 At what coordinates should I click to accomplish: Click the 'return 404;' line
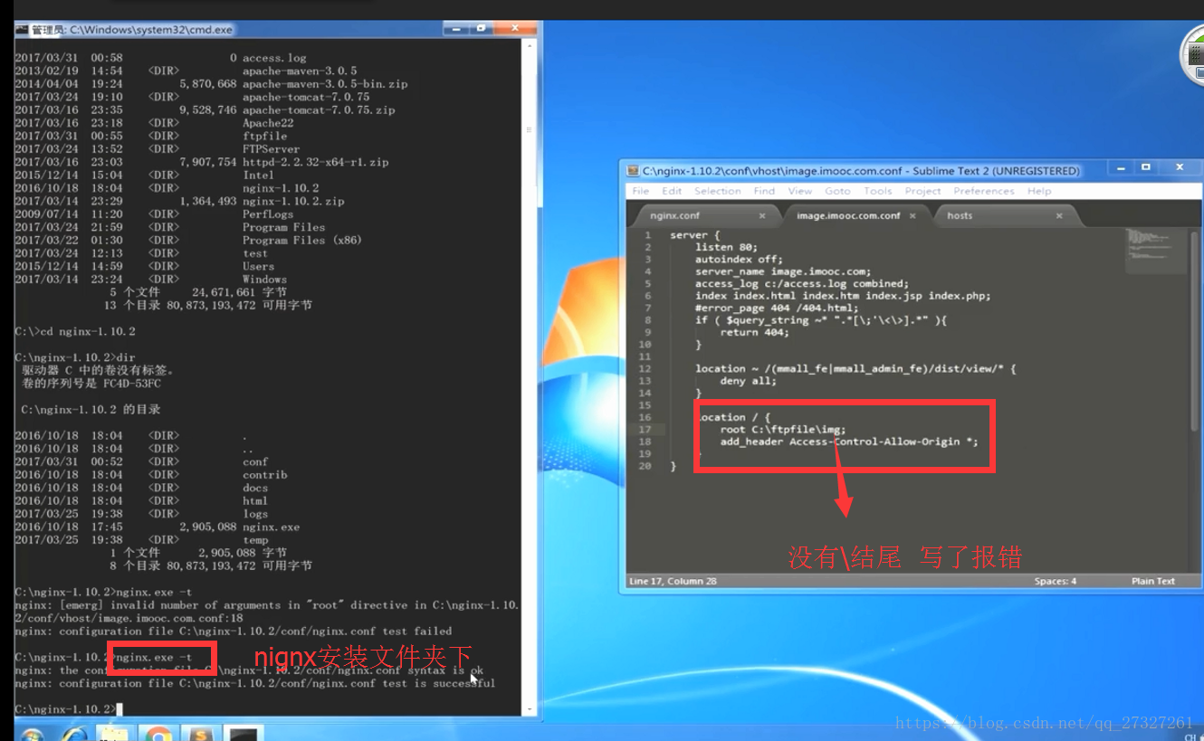point(755,332)
